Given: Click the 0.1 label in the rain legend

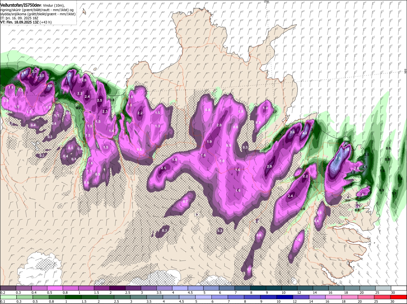Looking at the screenshot, I should coord(3,301).
